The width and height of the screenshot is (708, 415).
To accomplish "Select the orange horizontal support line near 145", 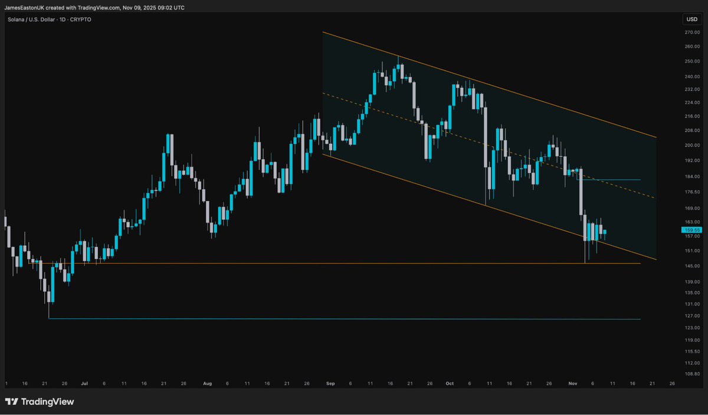I will coord(354,264).
